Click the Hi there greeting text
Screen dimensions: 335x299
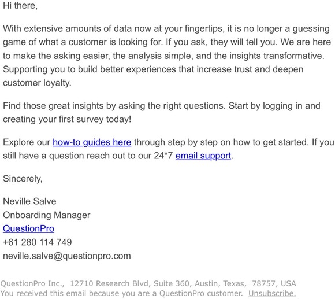click(20, 6)
